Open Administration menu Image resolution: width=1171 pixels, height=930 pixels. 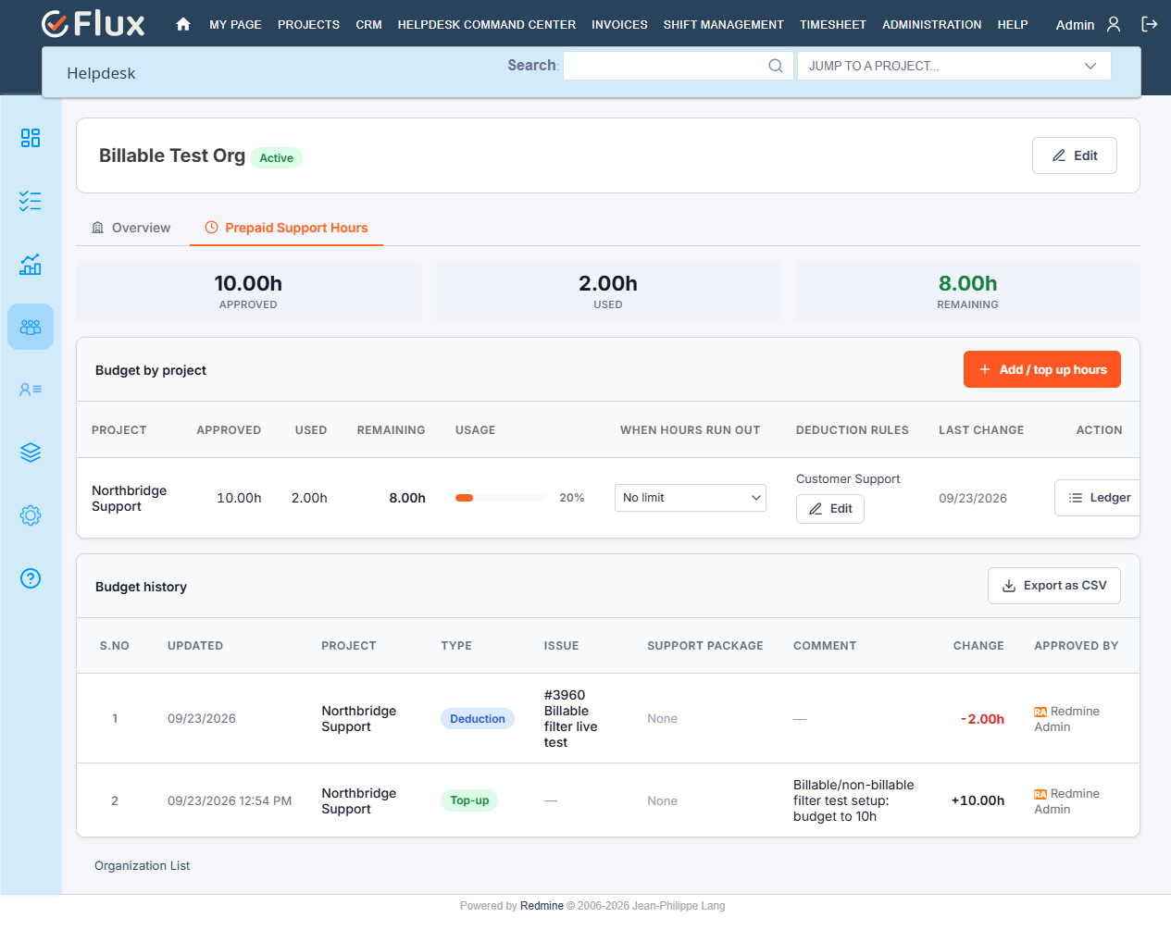931,25
